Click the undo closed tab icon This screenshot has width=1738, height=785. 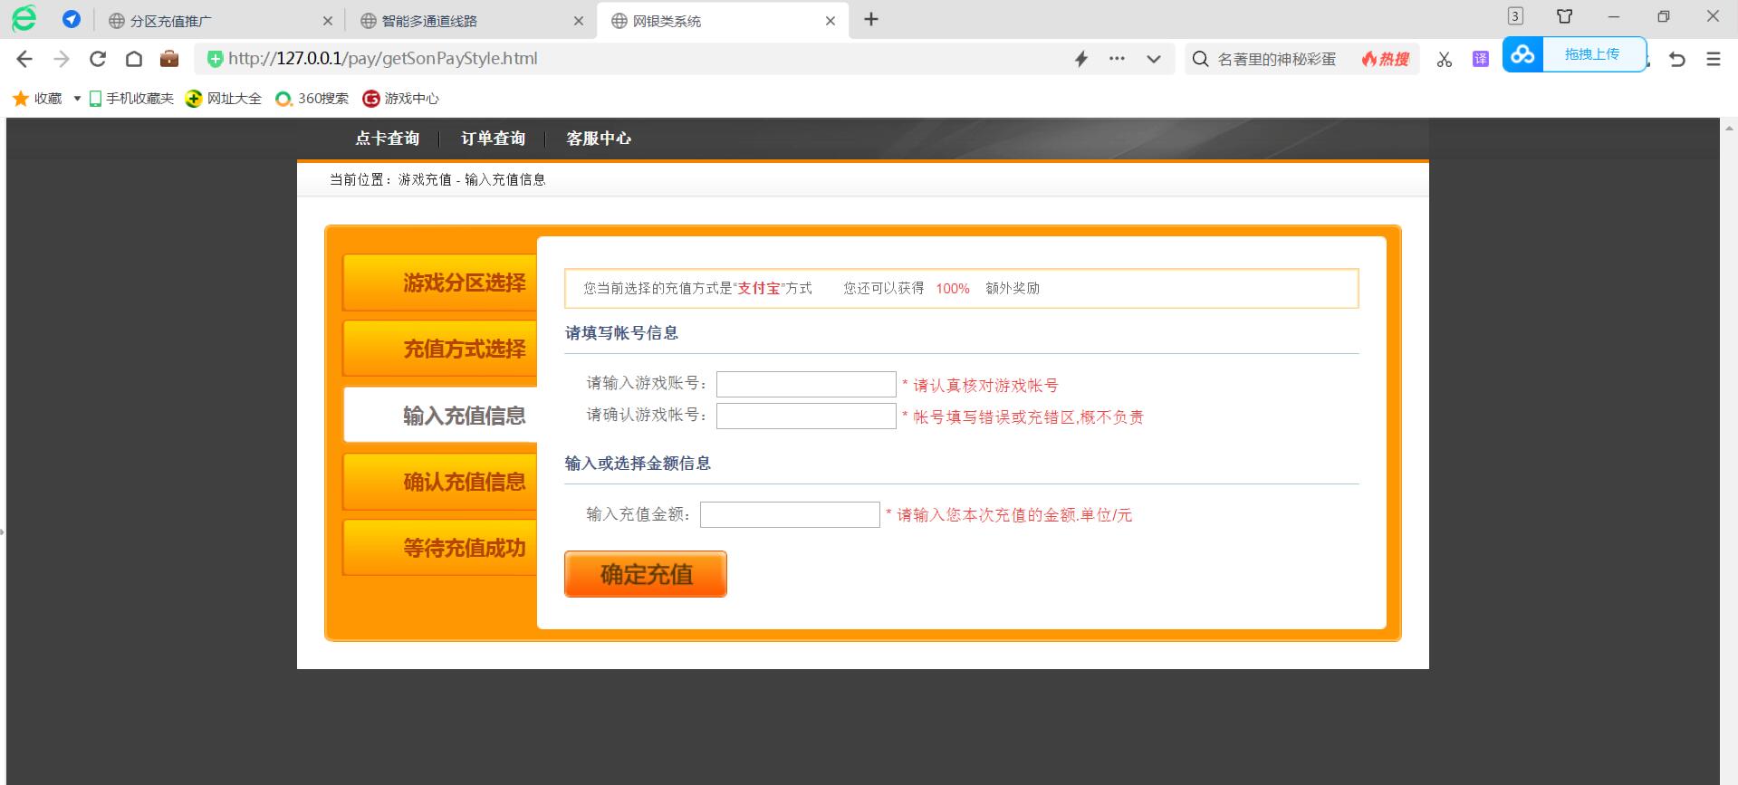point(1677,59)
